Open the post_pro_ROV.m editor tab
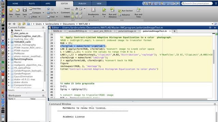This screenshot has height=122, width=218. point(103,31)
